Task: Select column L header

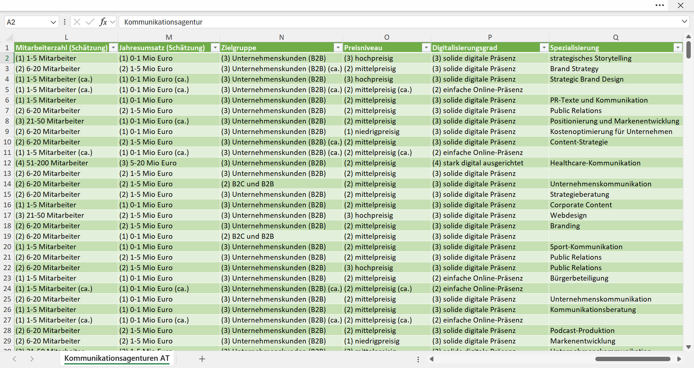Action: click(x=66, y=37)
